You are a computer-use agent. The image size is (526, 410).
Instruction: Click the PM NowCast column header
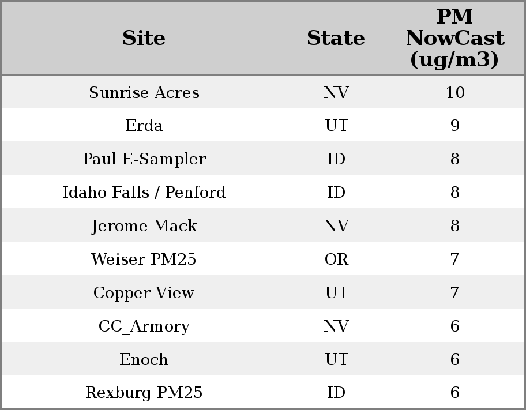point(454,38)
